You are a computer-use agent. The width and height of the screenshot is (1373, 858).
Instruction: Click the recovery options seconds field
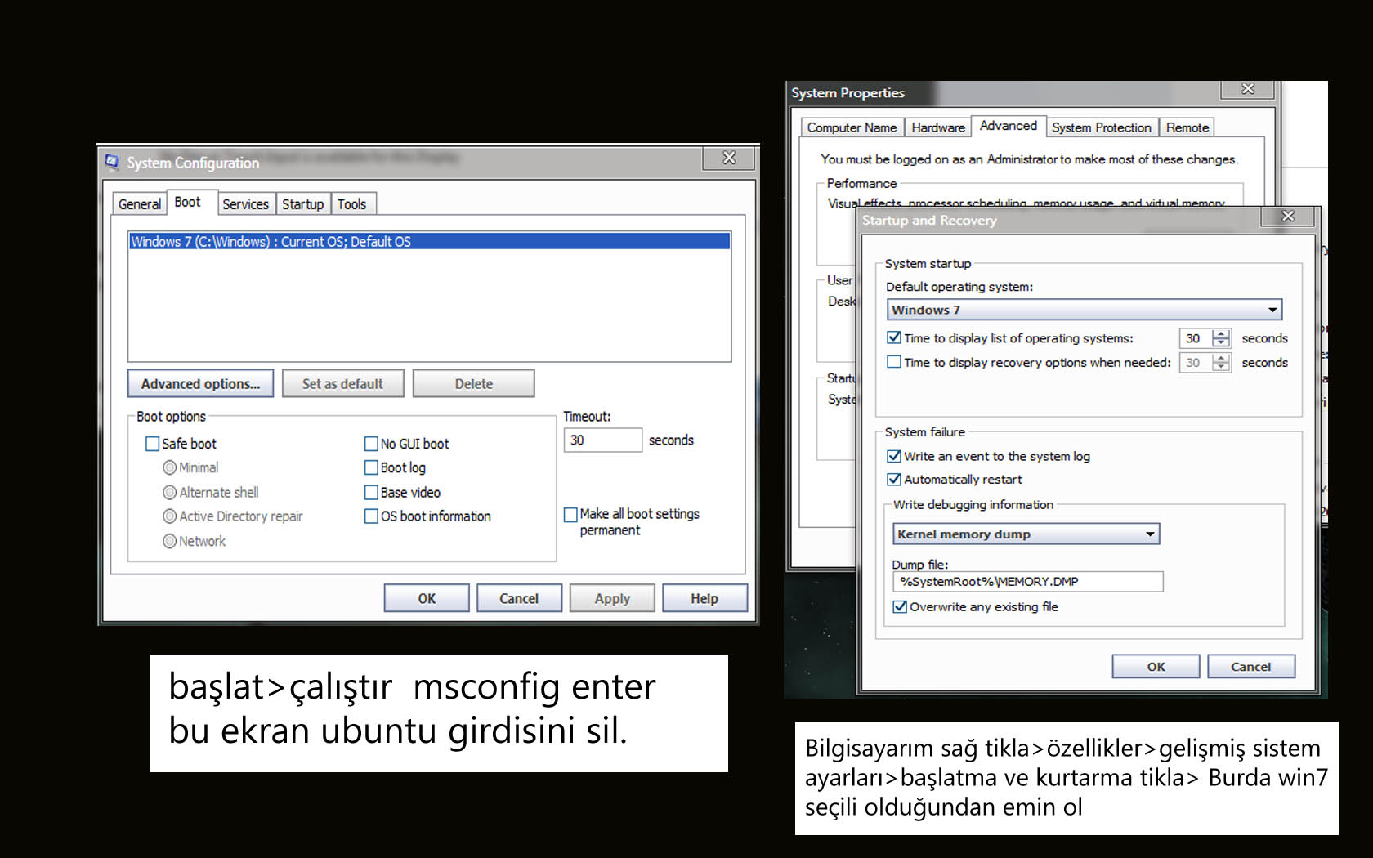coord(1196,363)
